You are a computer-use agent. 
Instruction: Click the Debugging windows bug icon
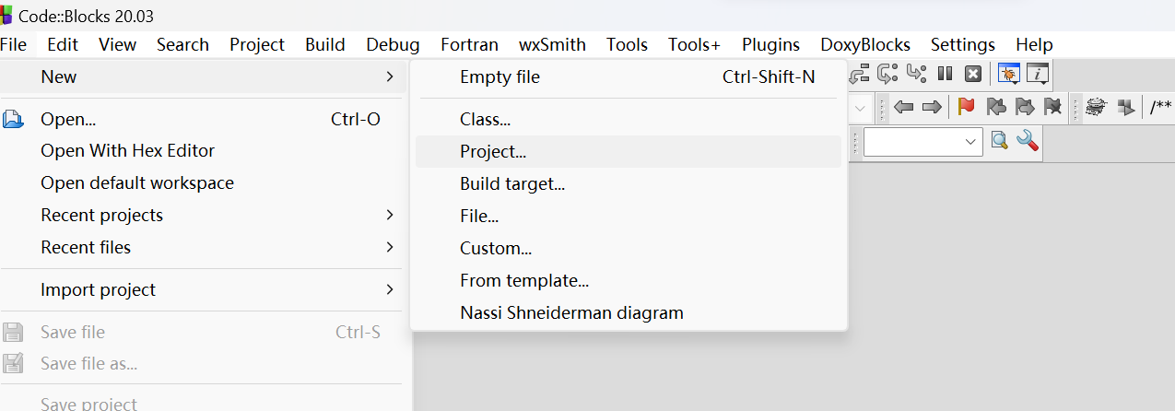click(x=1009, y=74)
